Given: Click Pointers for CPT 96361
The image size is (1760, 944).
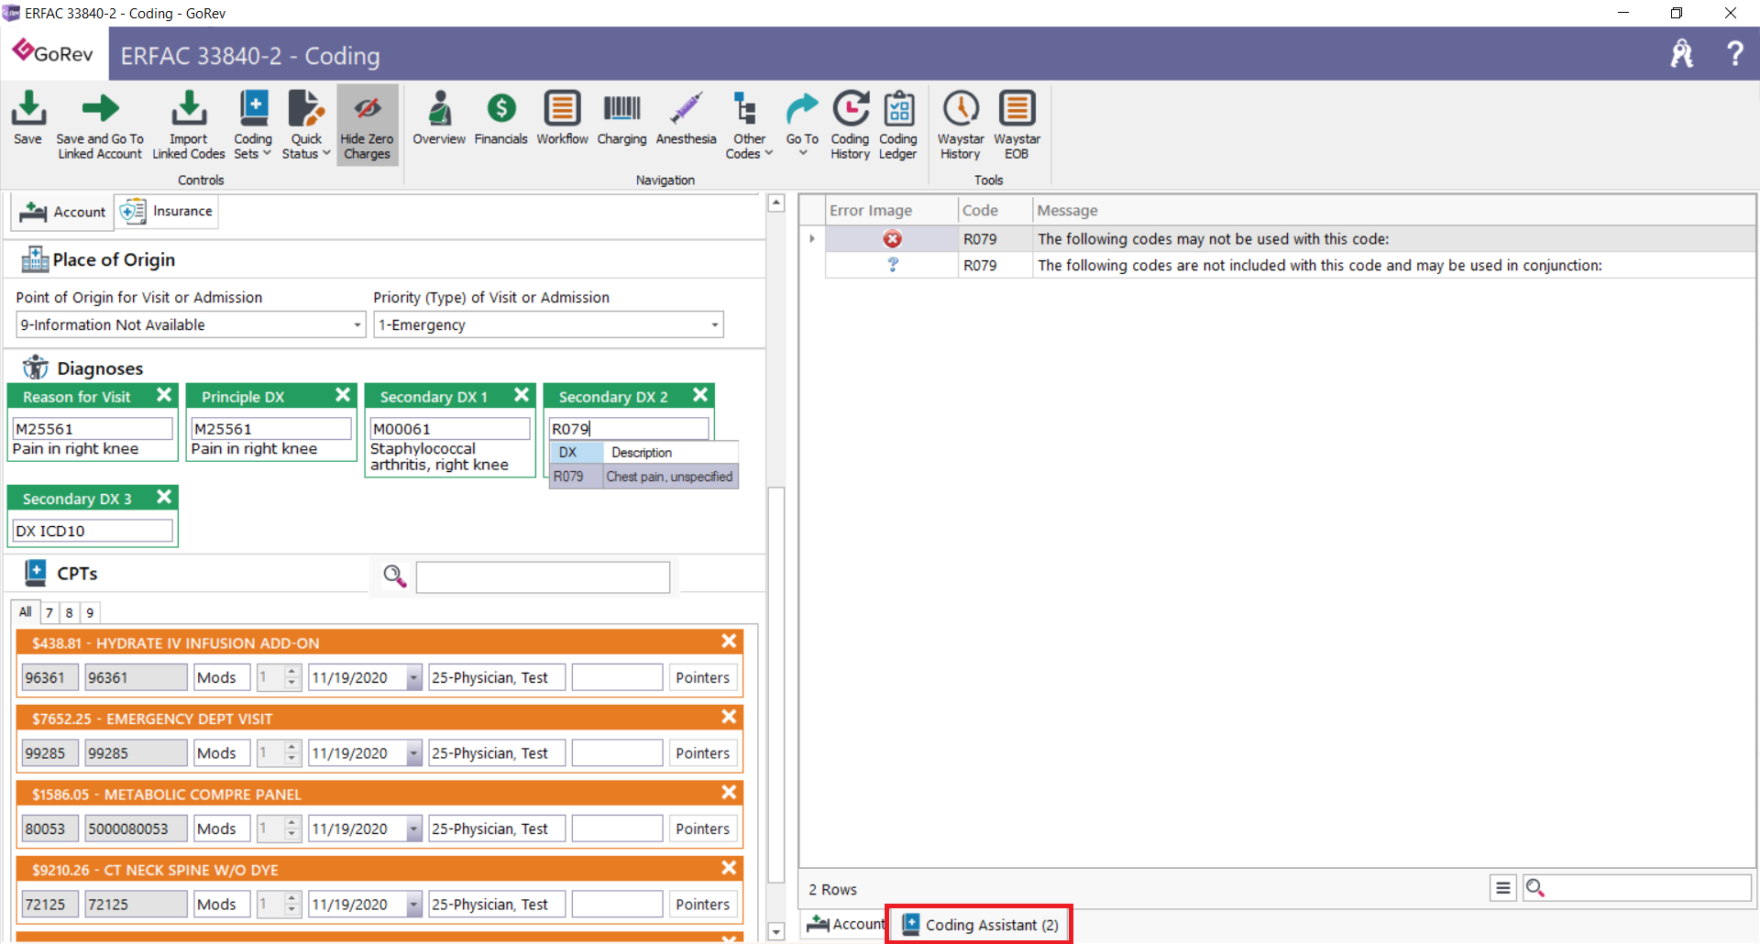Looking at the screenshot, I should pyautogui.click(x=702, y=677).
